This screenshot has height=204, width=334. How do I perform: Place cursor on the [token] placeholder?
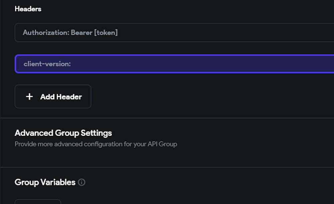(x=107, y=33)
